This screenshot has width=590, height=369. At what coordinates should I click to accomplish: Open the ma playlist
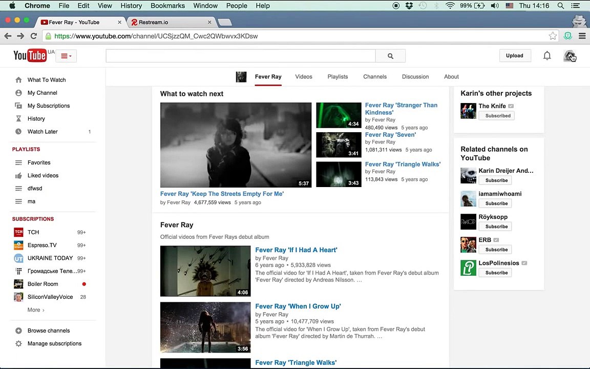(31, 201)
